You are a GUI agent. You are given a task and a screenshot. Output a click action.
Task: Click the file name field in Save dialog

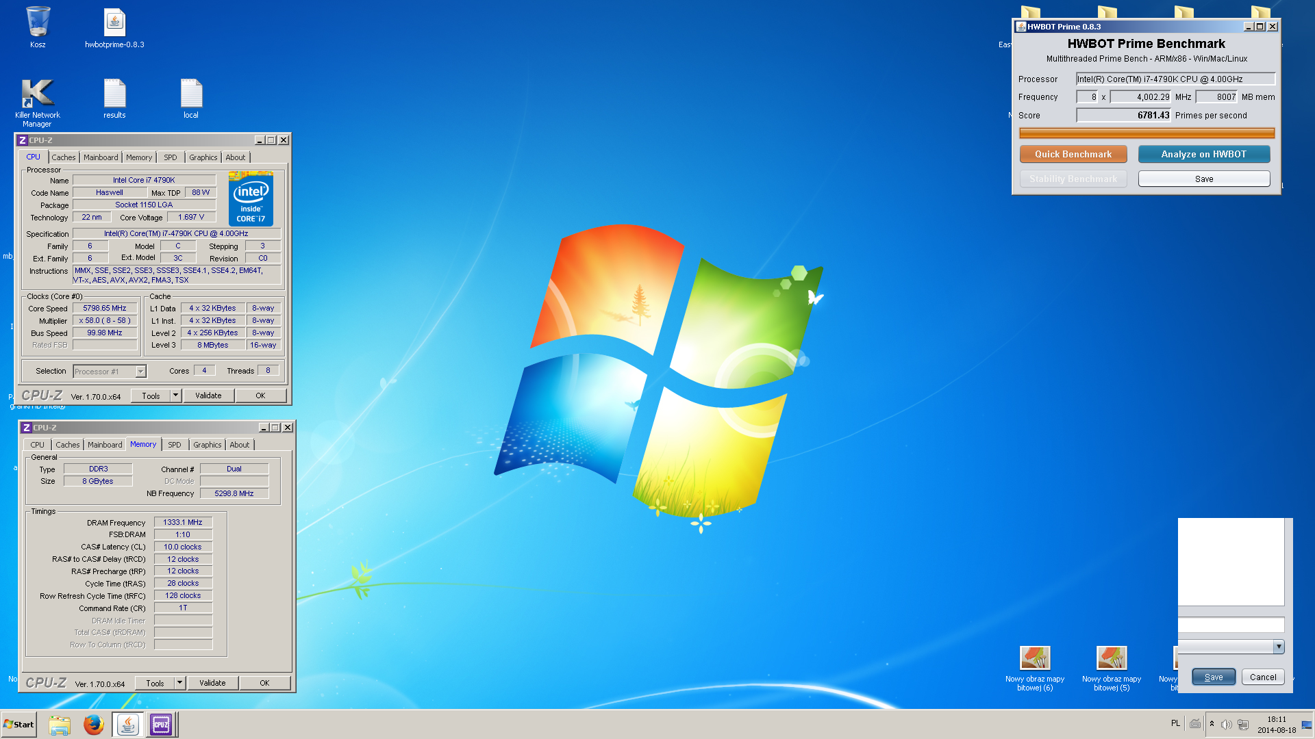(x=1231, y=625)
